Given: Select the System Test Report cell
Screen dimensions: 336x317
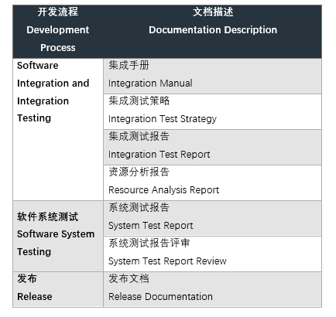Looking at the screenshot, I should coord(212,218).
